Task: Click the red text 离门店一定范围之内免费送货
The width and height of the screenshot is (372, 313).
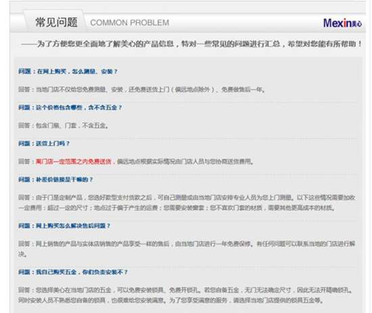Action: click(x=73, y=162)
